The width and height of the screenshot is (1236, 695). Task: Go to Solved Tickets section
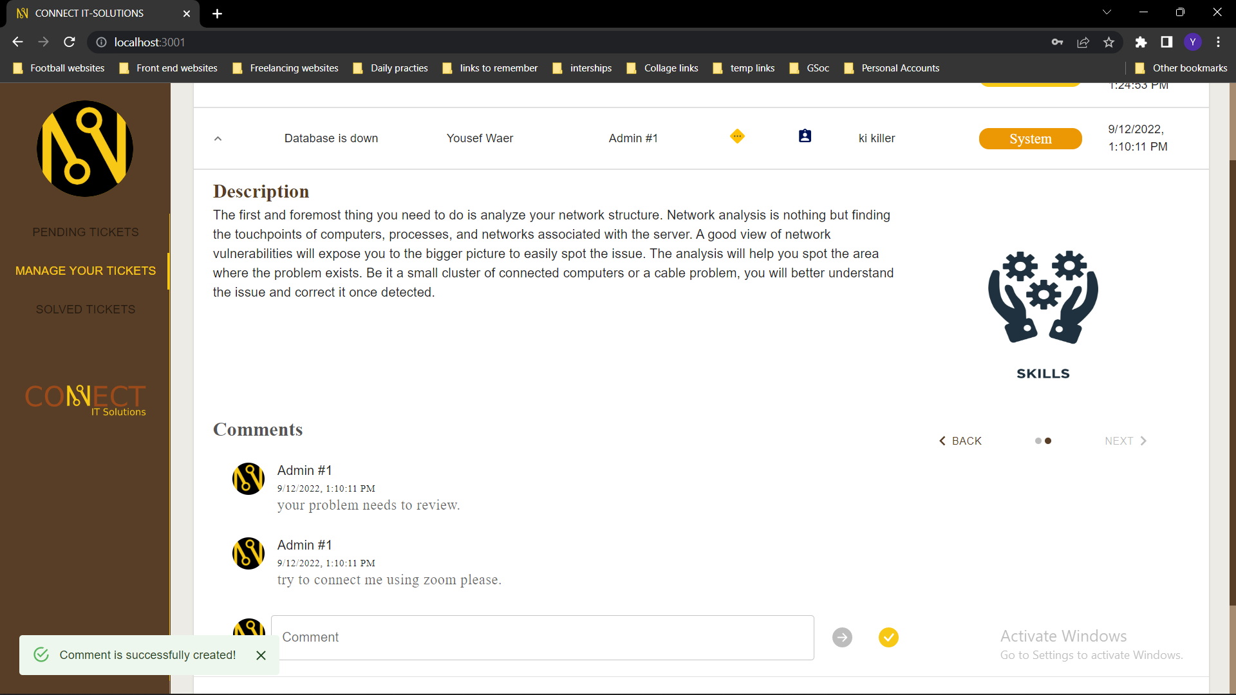pyautogui.click(x=86, y=310)
